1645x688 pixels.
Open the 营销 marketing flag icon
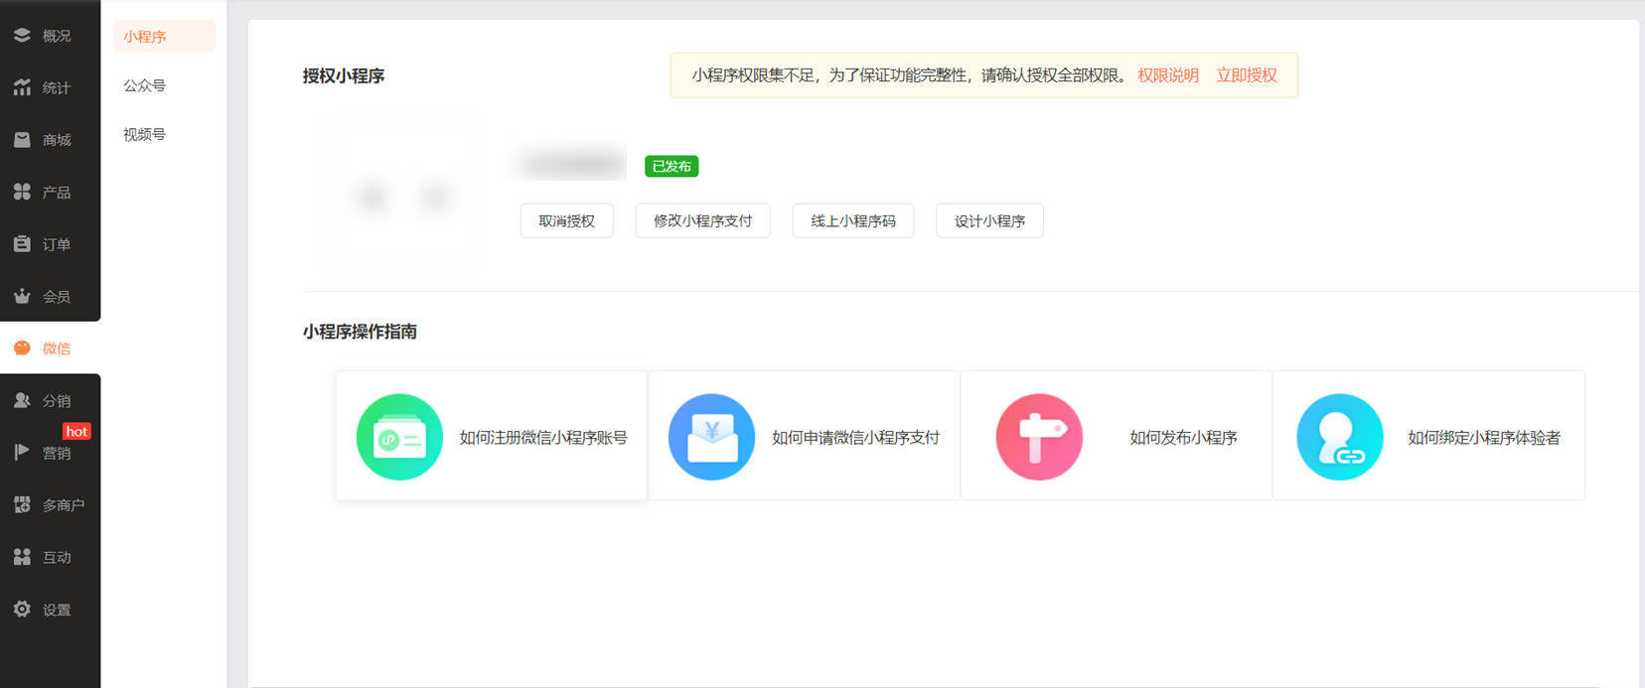pos(22,453)
